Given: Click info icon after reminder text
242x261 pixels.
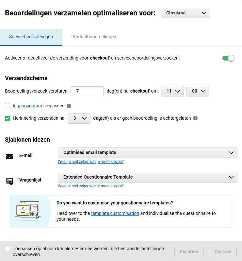Looking at the screenshot, I should coord(195,118).
